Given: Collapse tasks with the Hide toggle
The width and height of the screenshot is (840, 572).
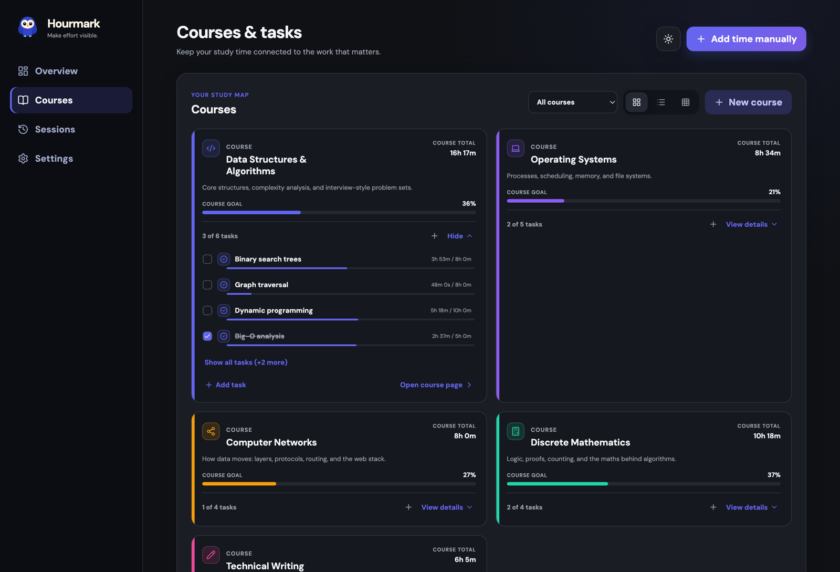Looking at the screenshot, I should tap(460, 236).
